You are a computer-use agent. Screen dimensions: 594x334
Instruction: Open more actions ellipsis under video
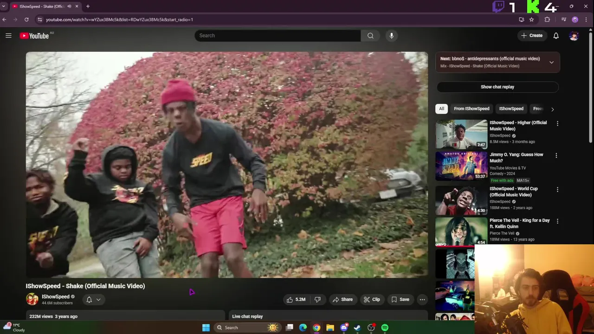coord(422,299)
